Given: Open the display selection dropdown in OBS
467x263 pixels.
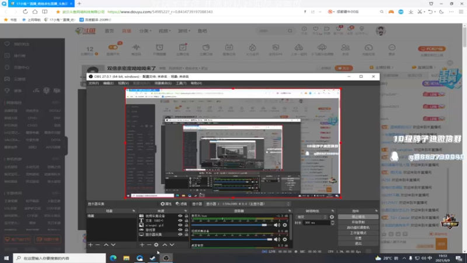Looking at the screenshot, I should click(x=247, y=204).
